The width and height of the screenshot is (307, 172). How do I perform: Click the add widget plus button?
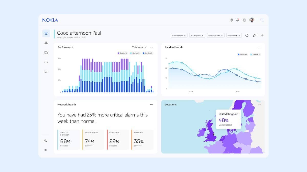[262, 35]
